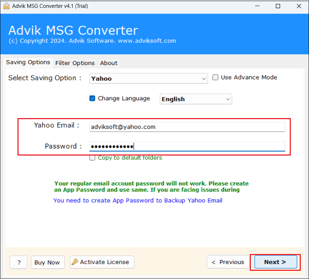Viewport: 309px width, 279px height.
Task: Open the English language dropdown
Action: 196,99
